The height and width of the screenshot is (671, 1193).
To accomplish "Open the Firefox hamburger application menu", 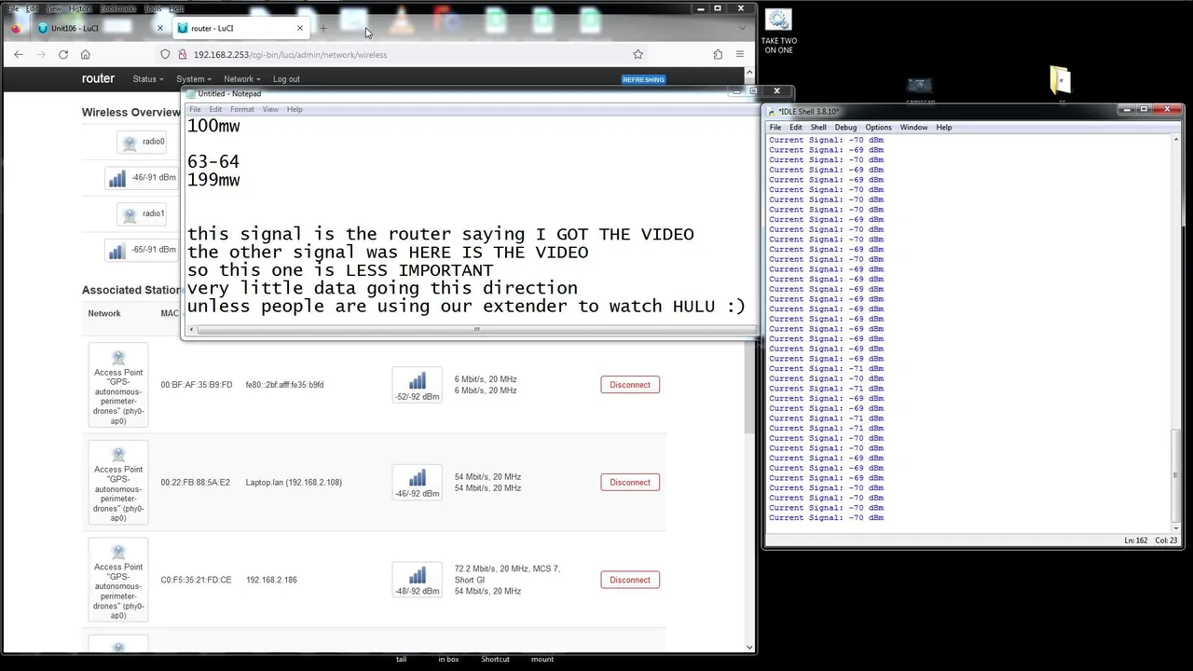I will 740,54.
